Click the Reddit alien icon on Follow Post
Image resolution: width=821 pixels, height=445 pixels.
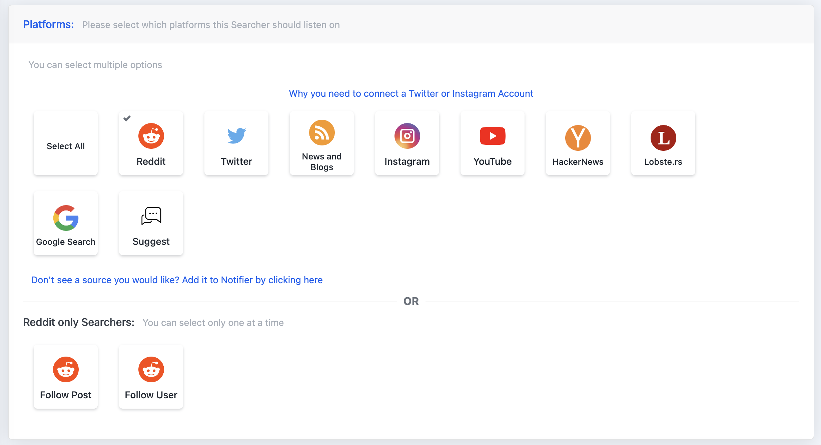[65, 369]
